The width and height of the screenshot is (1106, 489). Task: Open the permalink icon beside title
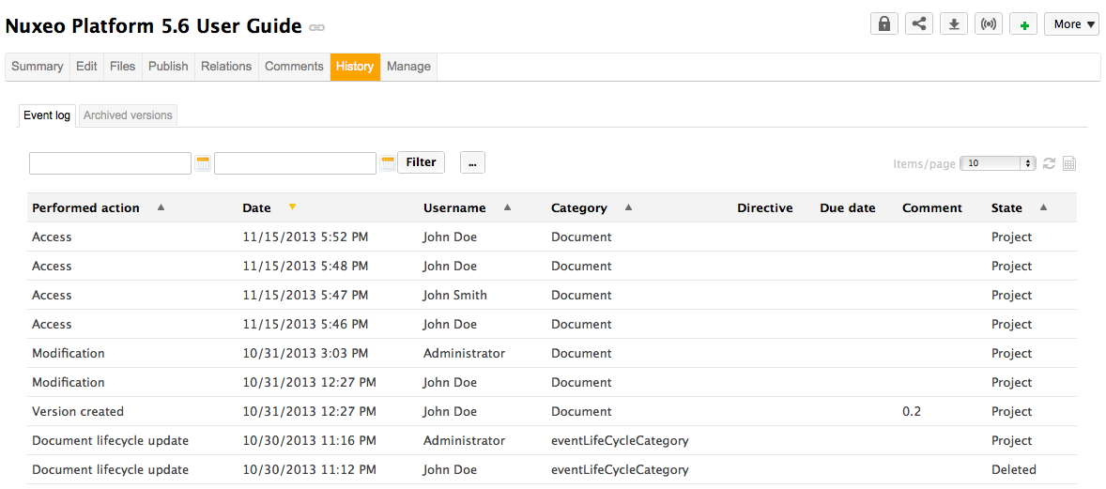click(317, 28)
